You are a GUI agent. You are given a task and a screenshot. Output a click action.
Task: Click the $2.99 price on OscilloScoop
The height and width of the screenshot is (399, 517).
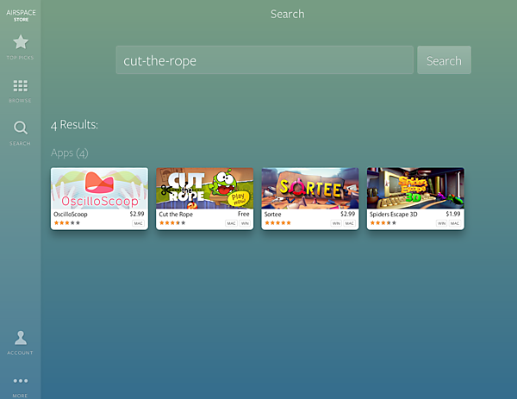coord(137,214)
